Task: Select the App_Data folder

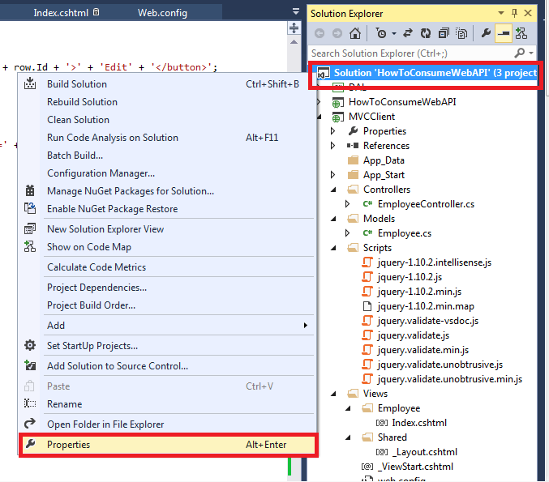Action: [384, 160]
